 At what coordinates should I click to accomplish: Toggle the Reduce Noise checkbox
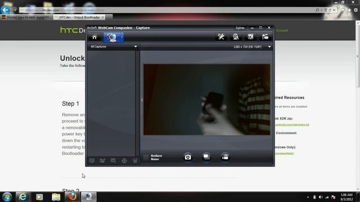[146, 157]
